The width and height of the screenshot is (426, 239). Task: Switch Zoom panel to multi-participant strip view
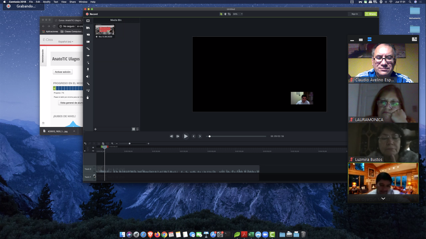(370, 40)
